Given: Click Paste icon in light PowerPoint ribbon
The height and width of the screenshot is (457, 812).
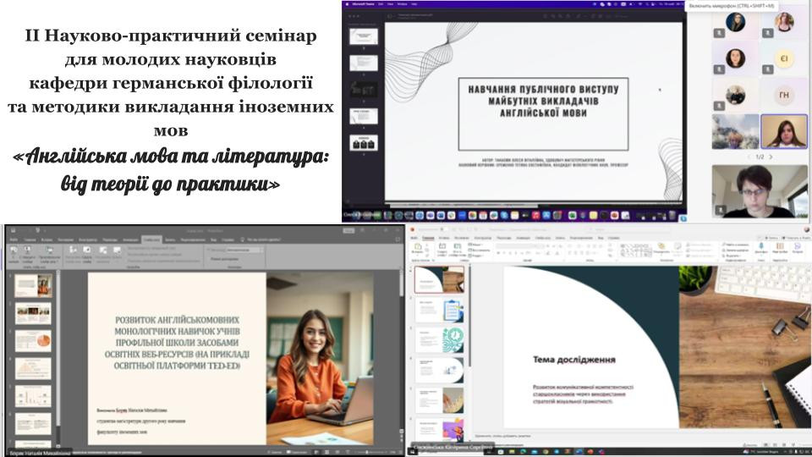Looking at the screenshot, I should 418,246.
